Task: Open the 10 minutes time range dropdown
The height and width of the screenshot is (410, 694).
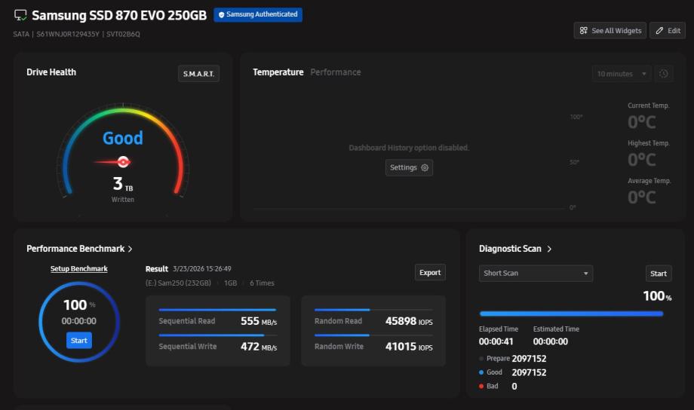Action: click(x=622, y=74)
